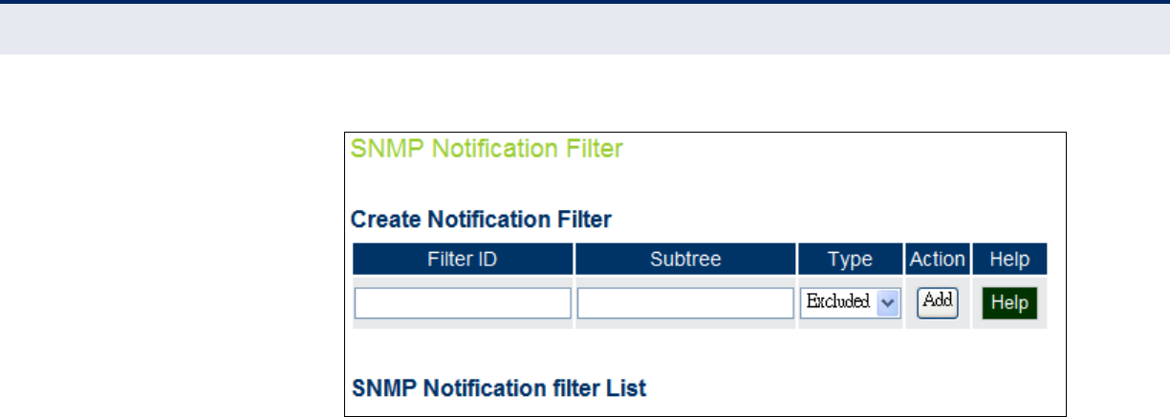Expand the Type combo box arrow
The width and height of the screenshot is (1170, 417).
point(888,302)
